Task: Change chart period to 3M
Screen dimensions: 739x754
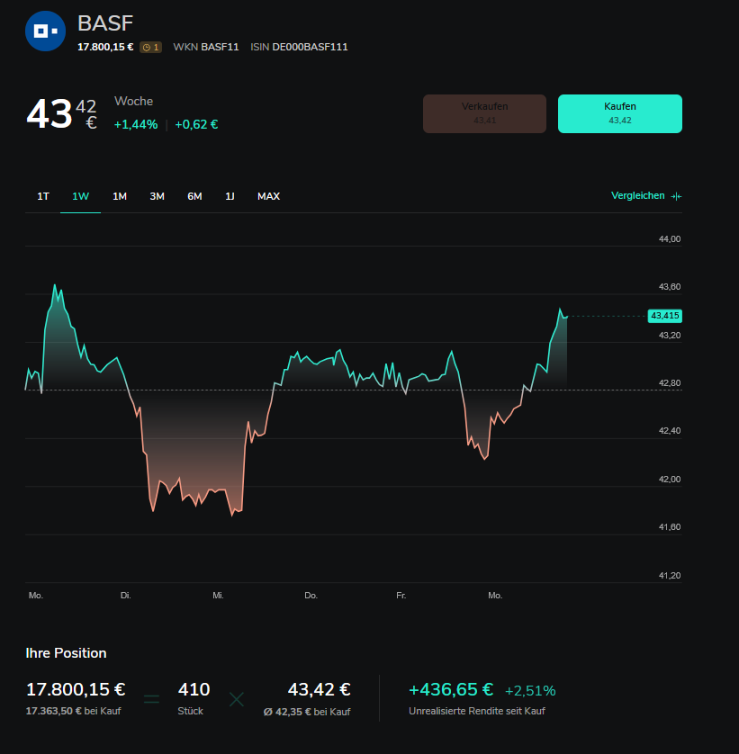Action: click(x=157, y=196)
